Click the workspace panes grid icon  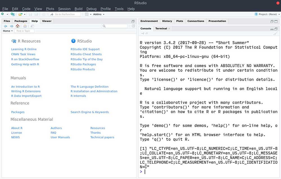(x=87, y=14)
